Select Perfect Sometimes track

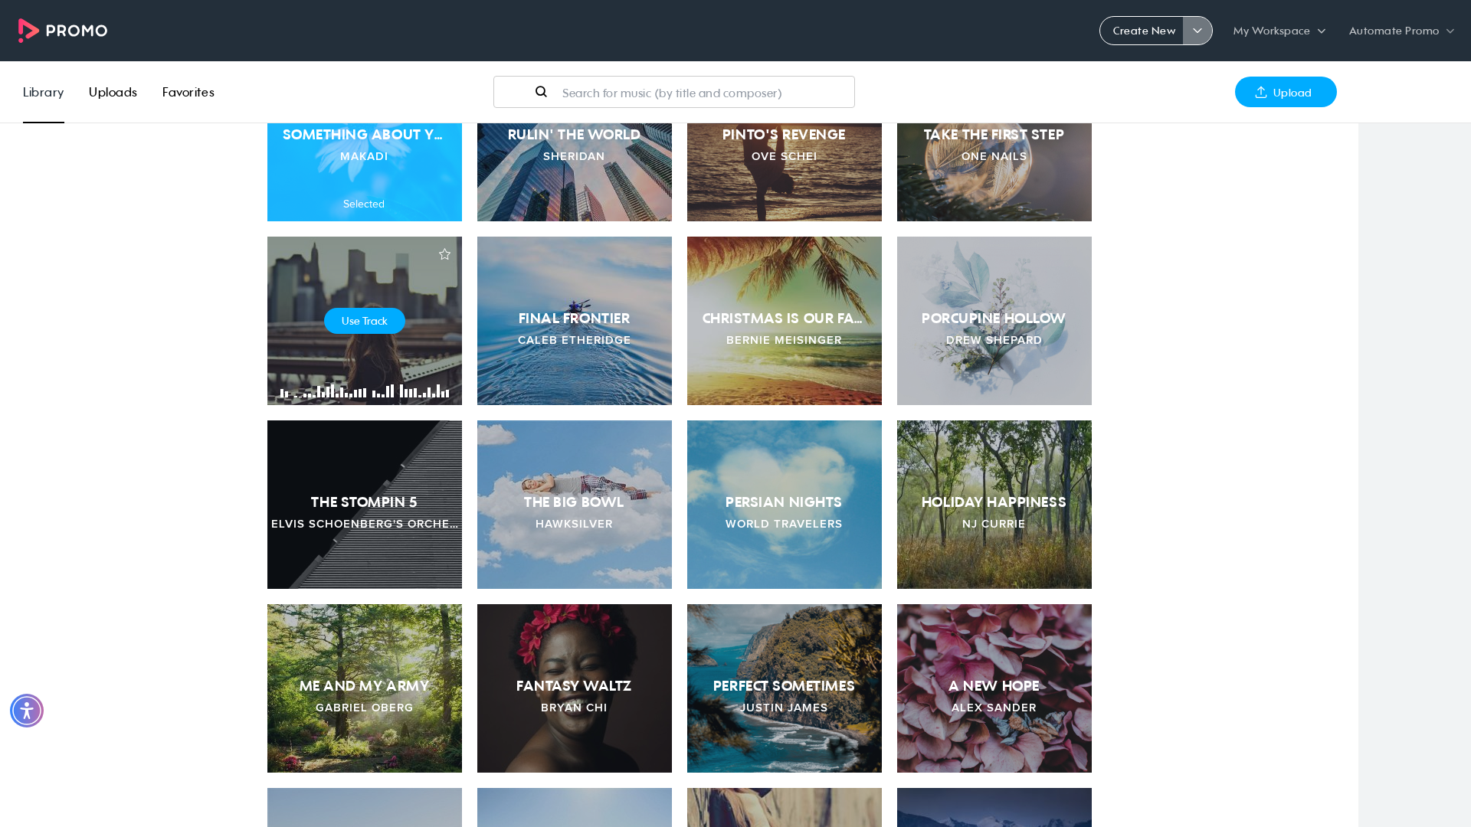(785, 688)
